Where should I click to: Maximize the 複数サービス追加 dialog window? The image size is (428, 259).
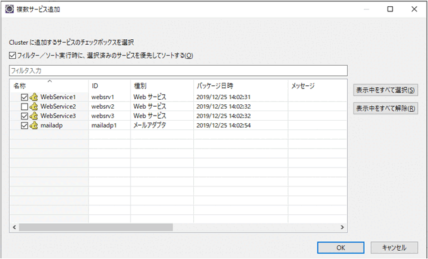pos(390,9)
